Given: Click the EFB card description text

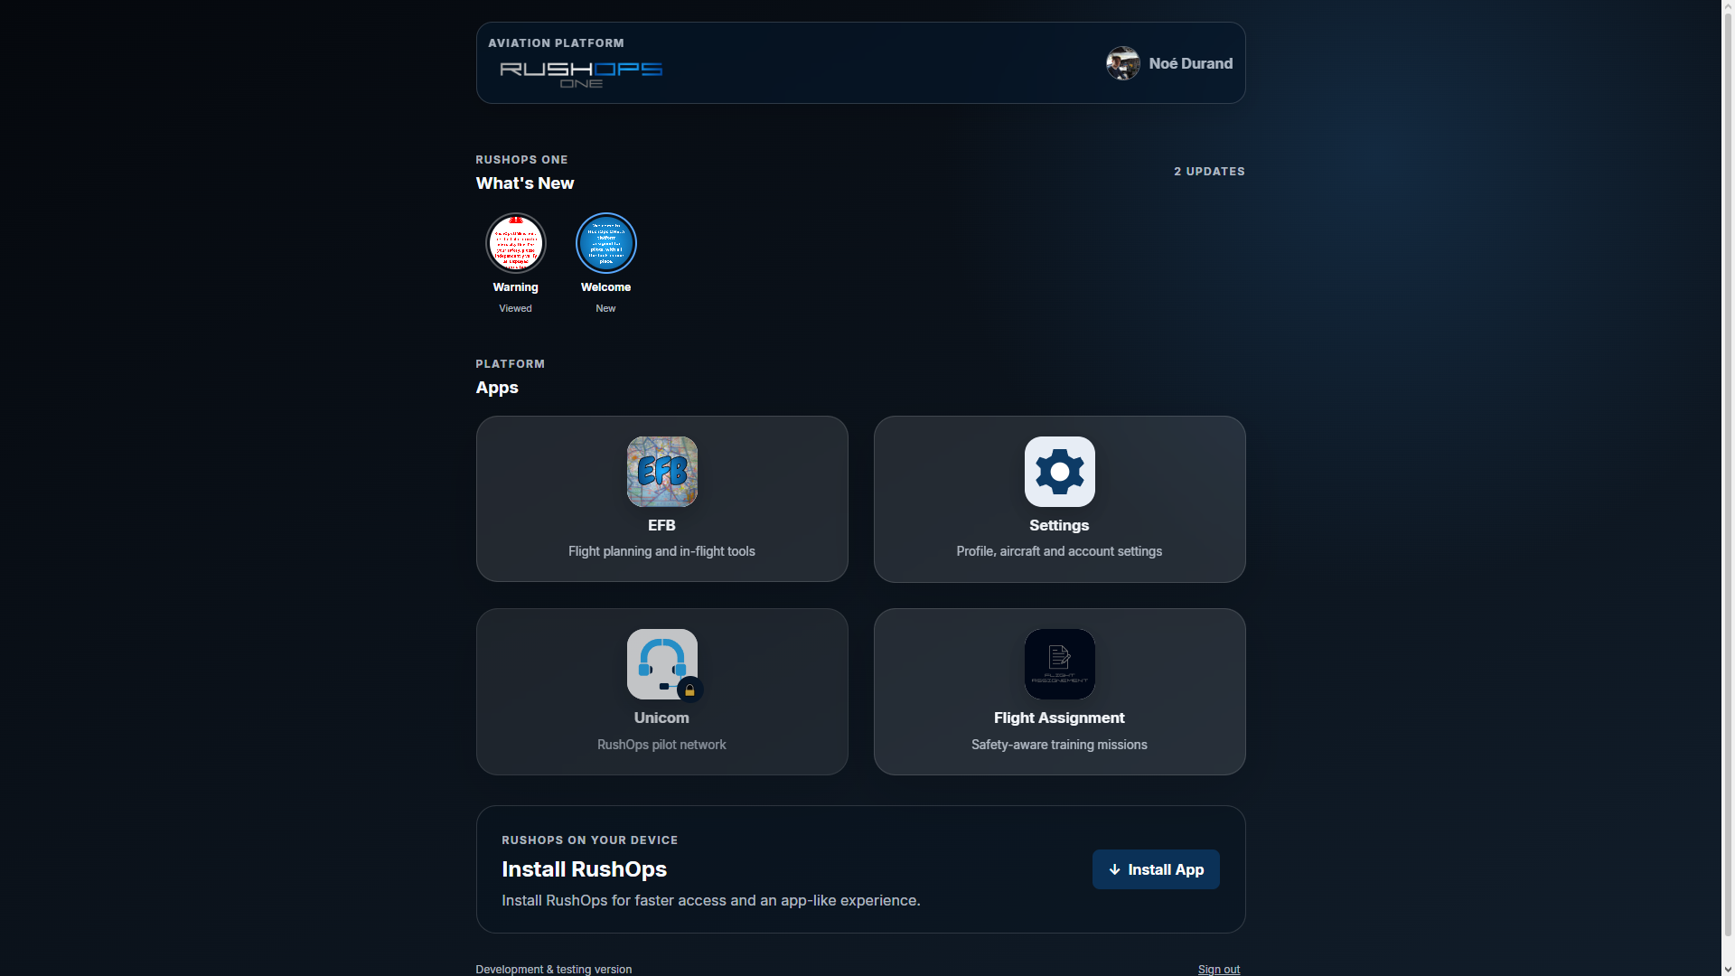Looking at the screenshot, I should pyautogui.click(x=661, y=551).
